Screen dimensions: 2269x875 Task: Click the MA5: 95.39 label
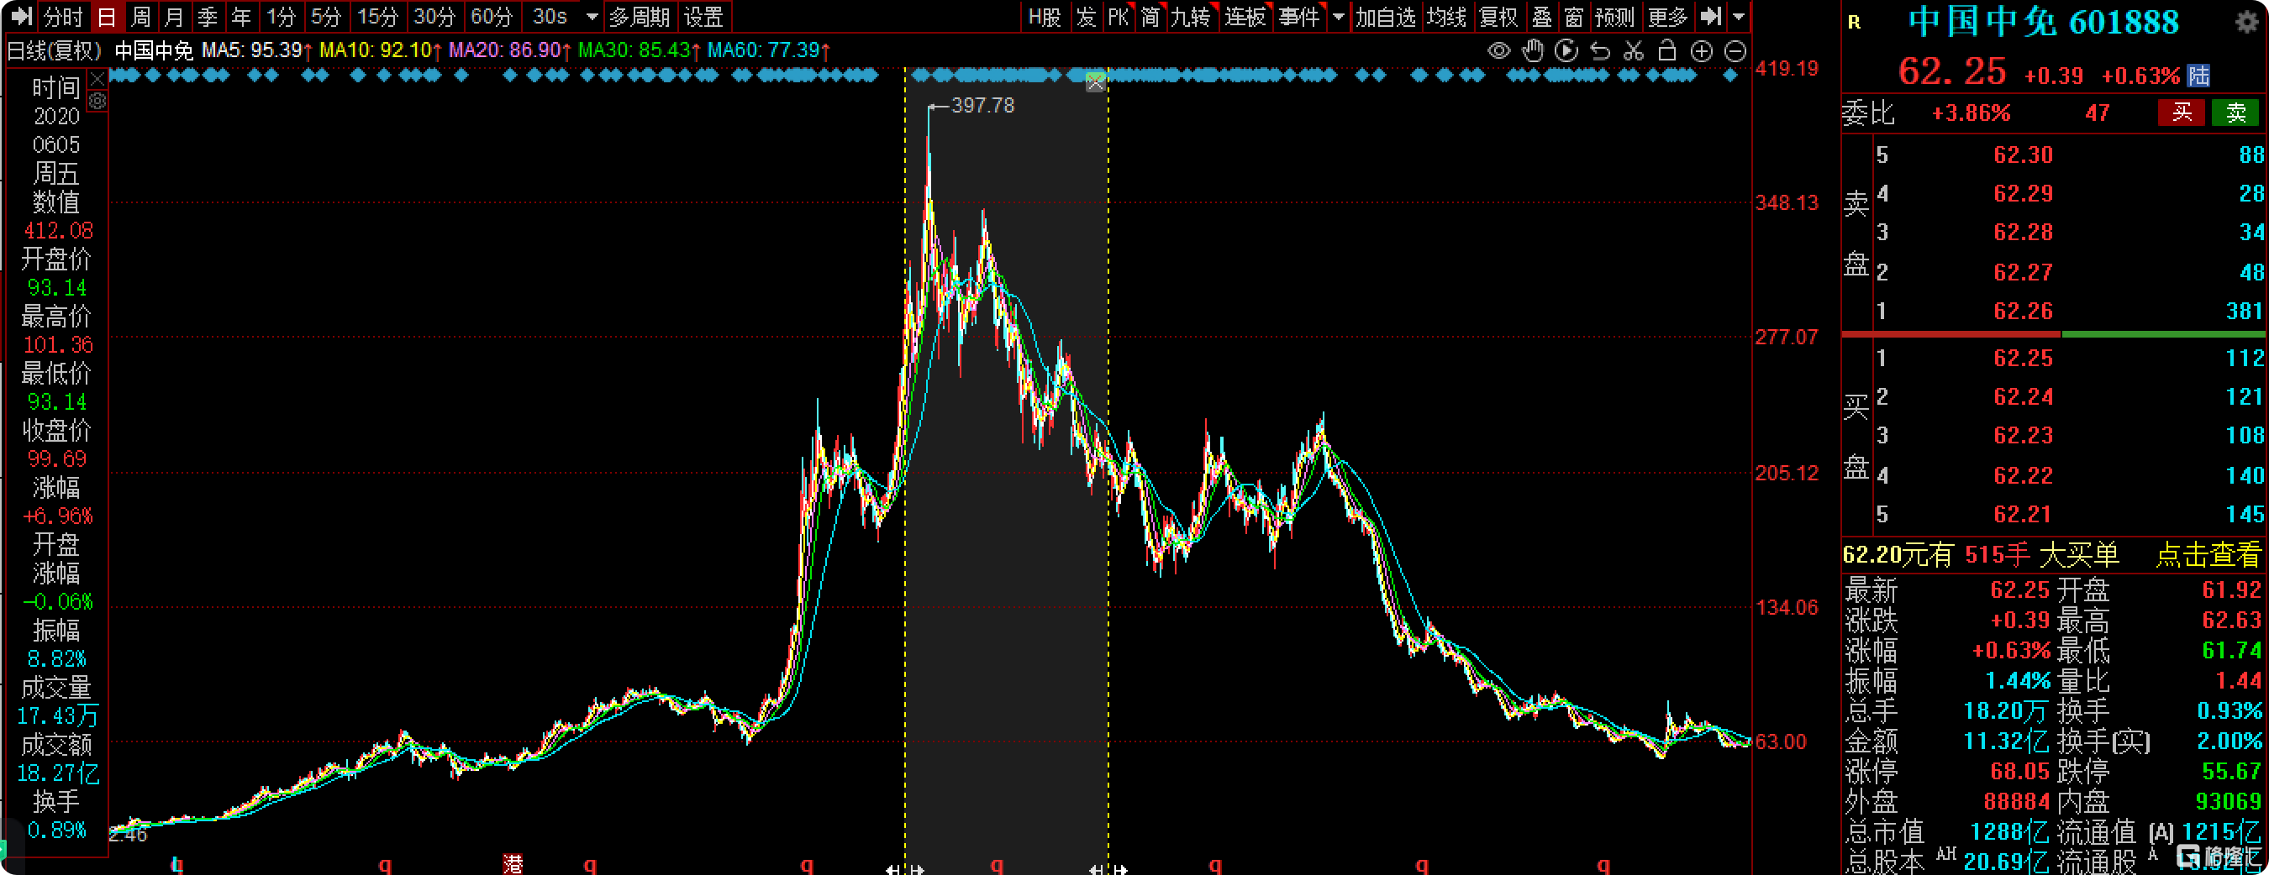point(257,50)
